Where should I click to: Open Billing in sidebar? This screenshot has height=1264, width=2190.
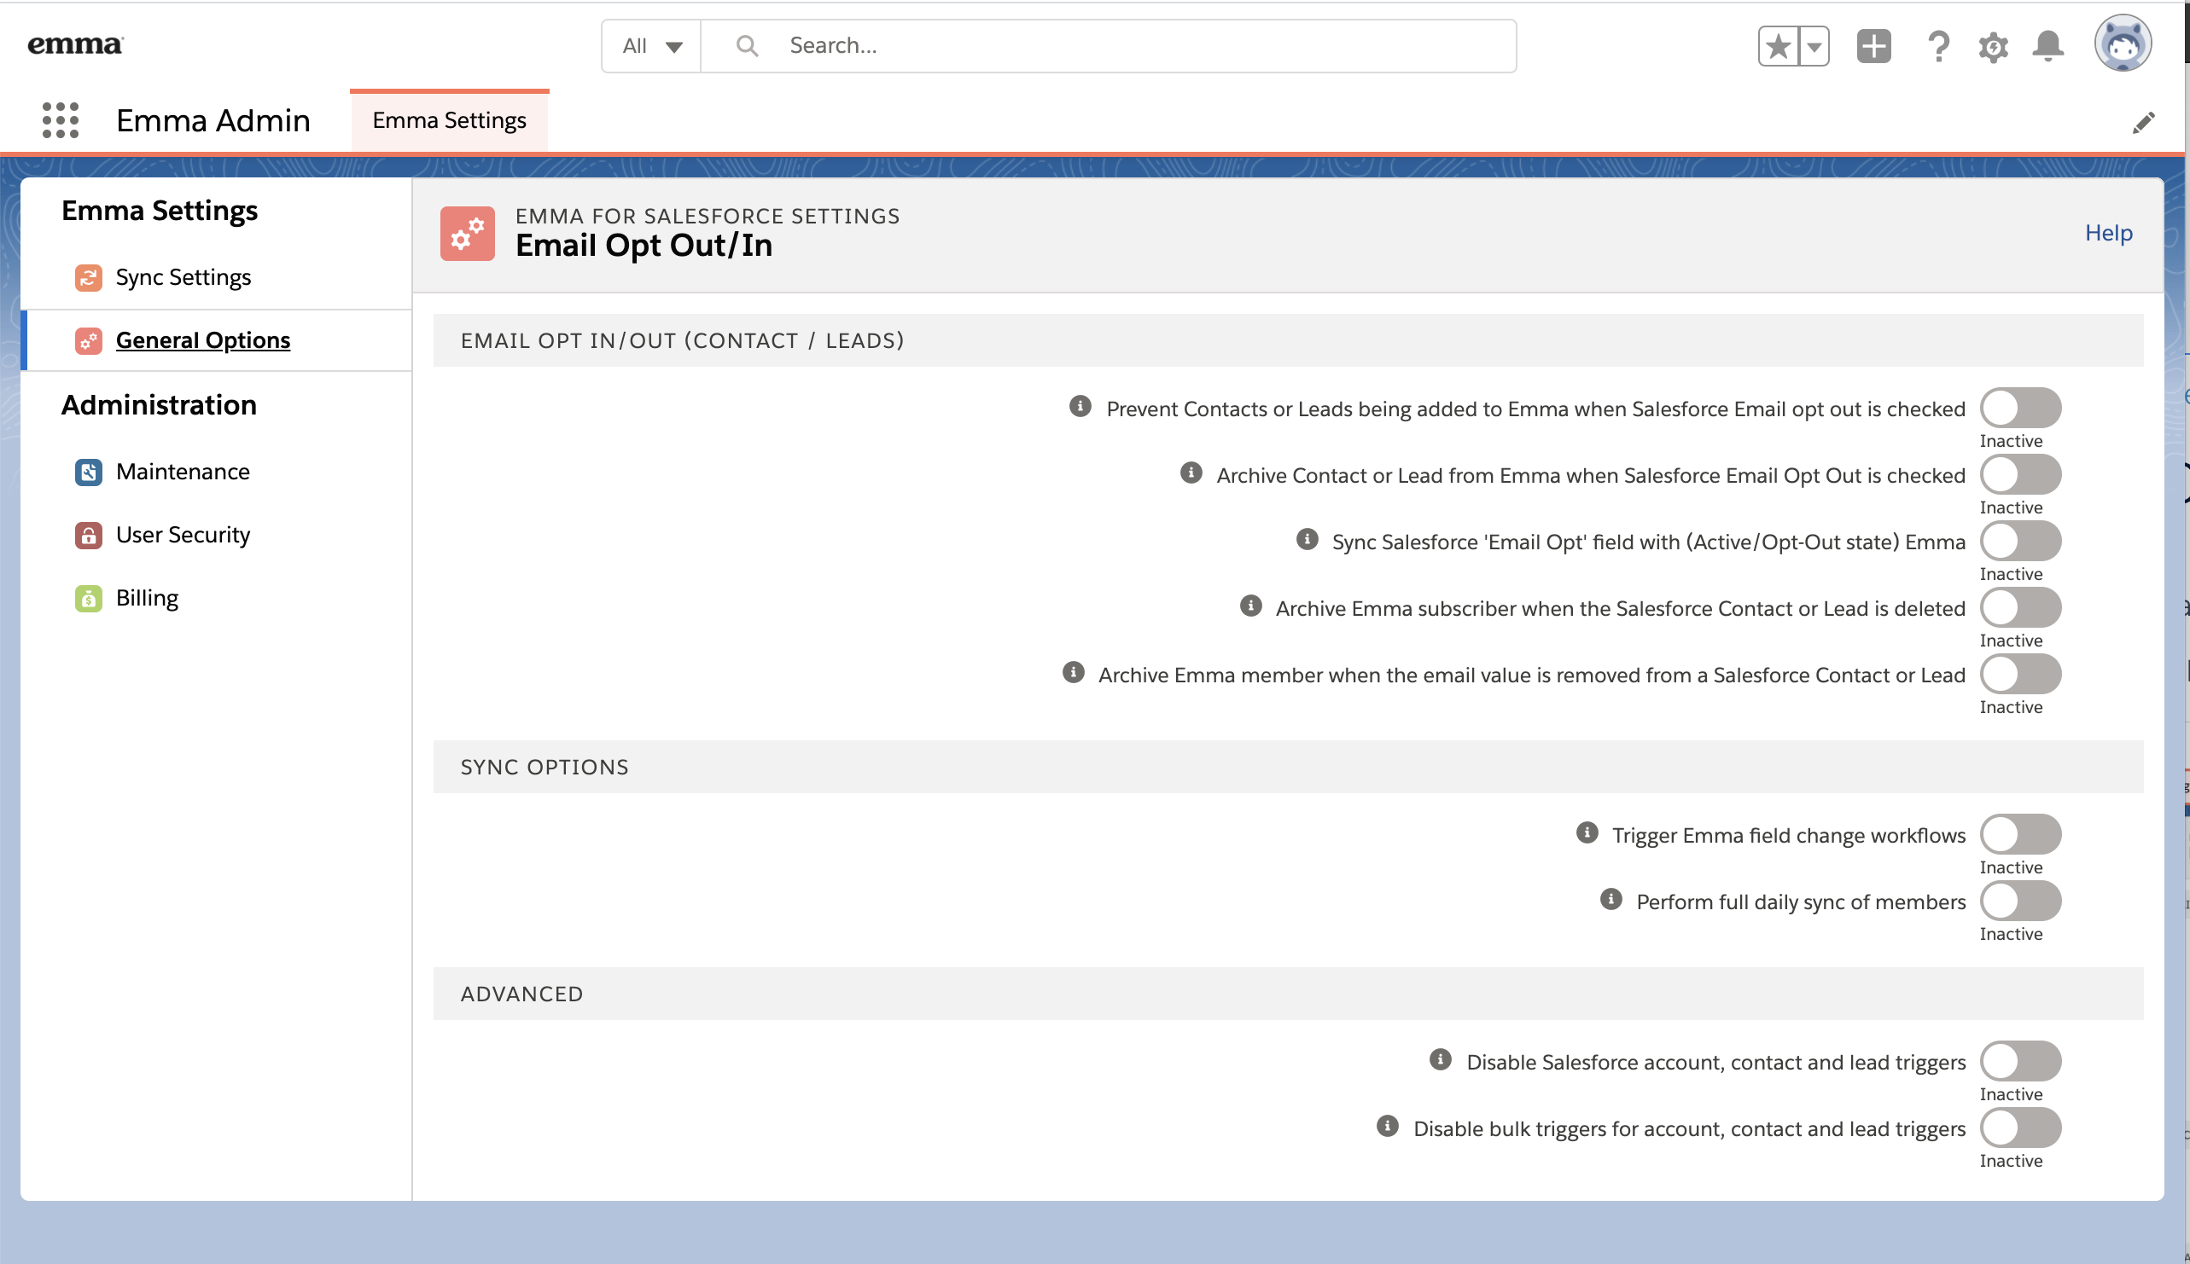pos(147,599)
